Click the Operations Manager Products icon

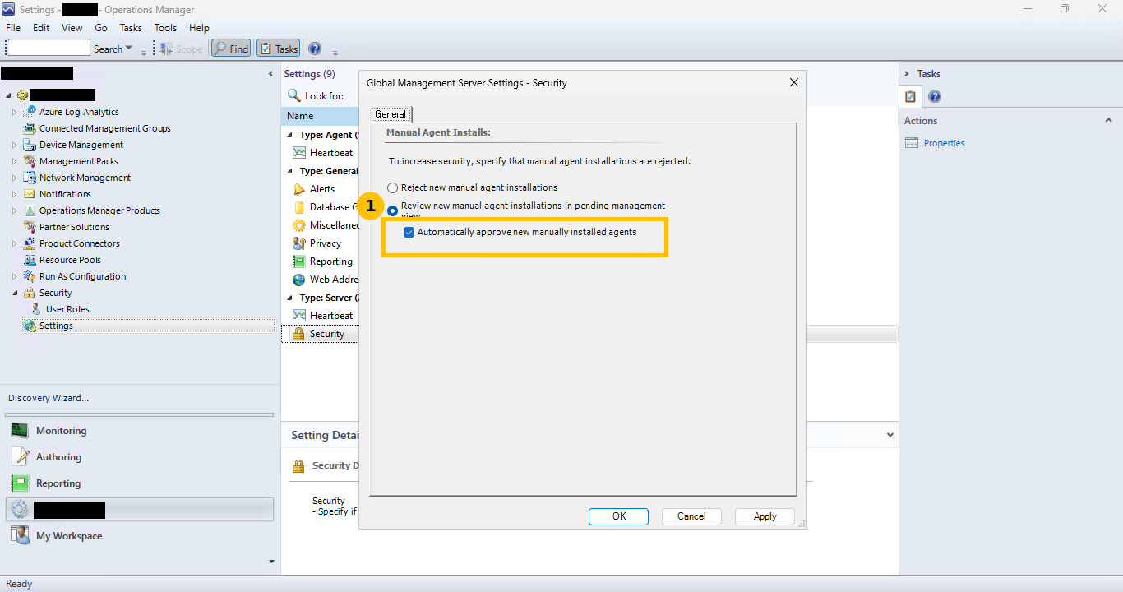pos(30,210)
